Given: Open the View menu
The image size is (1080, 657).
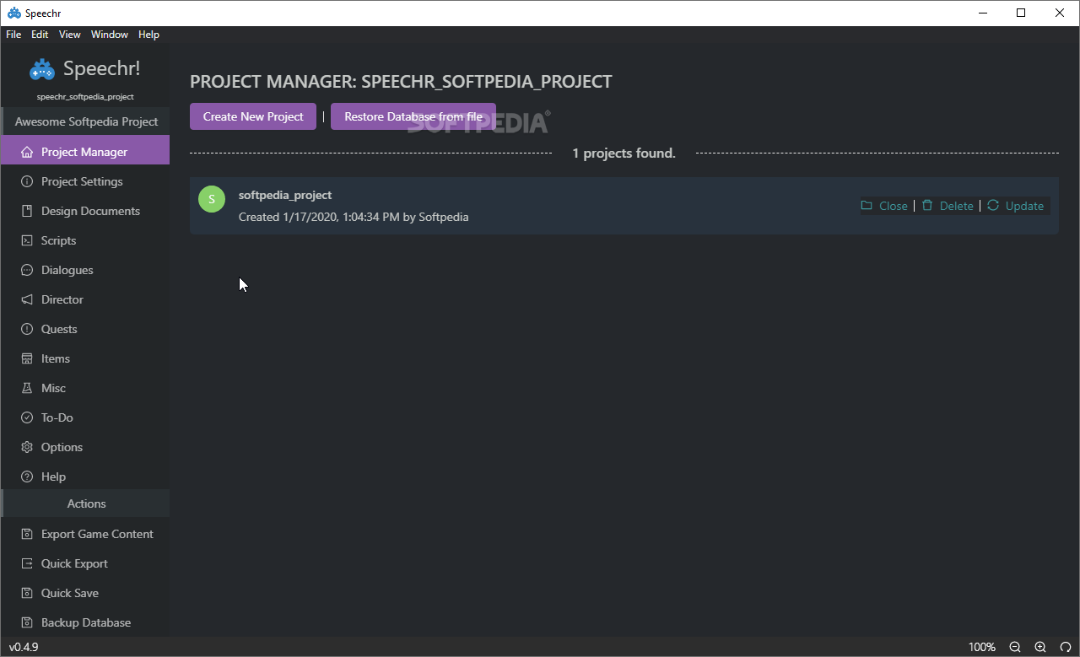Looking at the screenshot, I should (70, 35).
